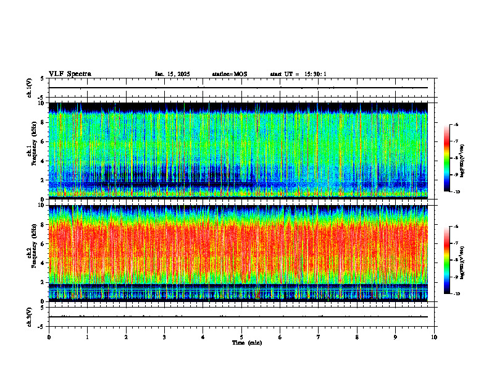The width and height of the screenshot is (489, 378).
Task: Click the ch.1 color scale bar
Action: point(446,158)
